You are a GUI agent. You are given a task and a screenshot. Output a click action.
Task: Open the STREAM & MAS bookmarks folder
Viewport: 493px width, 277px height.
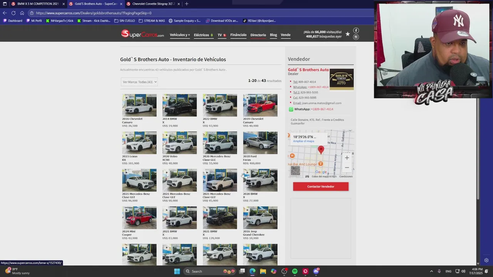(x=152, y=21)
